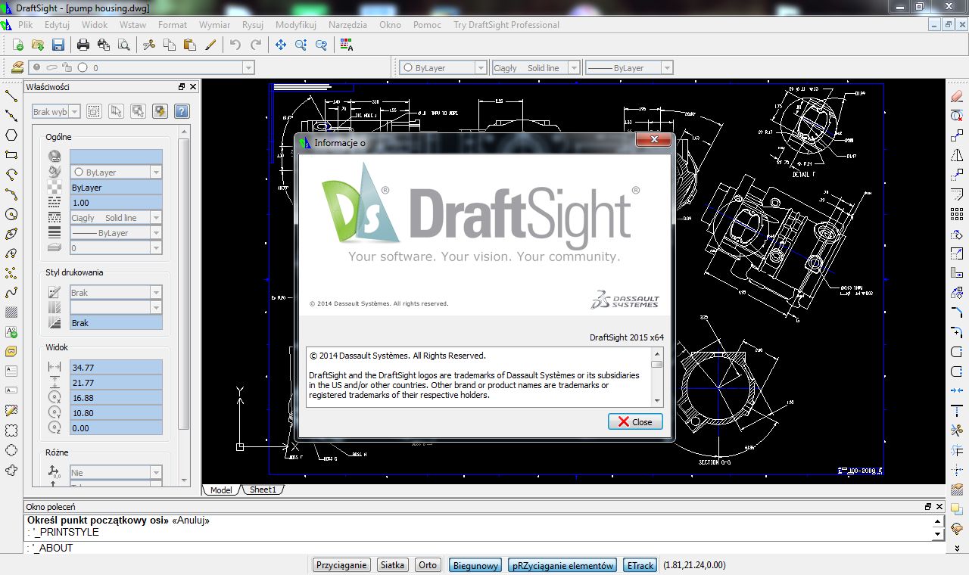Toggle the Siatka grid button

pyautogui.click(x=393, y=565)
